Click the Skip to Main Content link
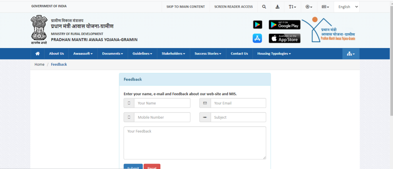The image size is (393, 169). click(x=185, y=7)
